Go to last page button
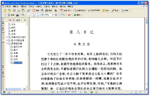Screen dimensions: 150x96 pyautogui.click(x=85, y=92)
